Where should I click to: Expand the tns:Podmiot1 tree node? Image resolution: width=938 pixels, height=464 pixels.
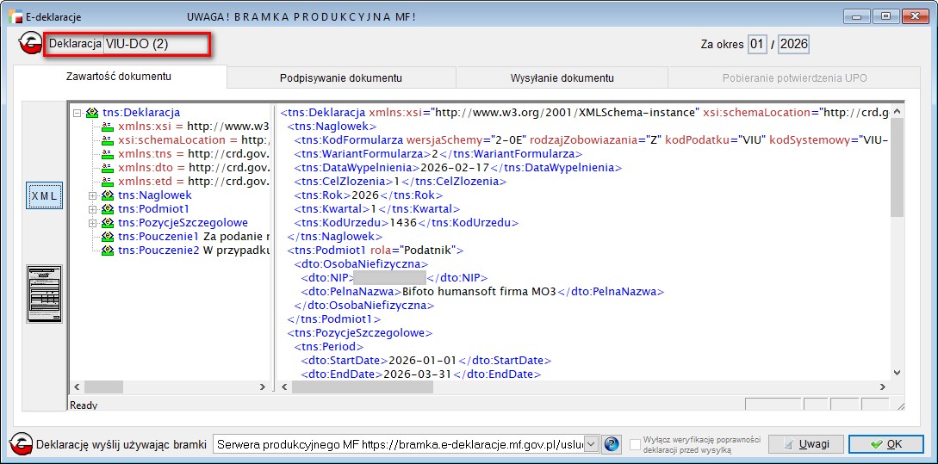point(92,208)
